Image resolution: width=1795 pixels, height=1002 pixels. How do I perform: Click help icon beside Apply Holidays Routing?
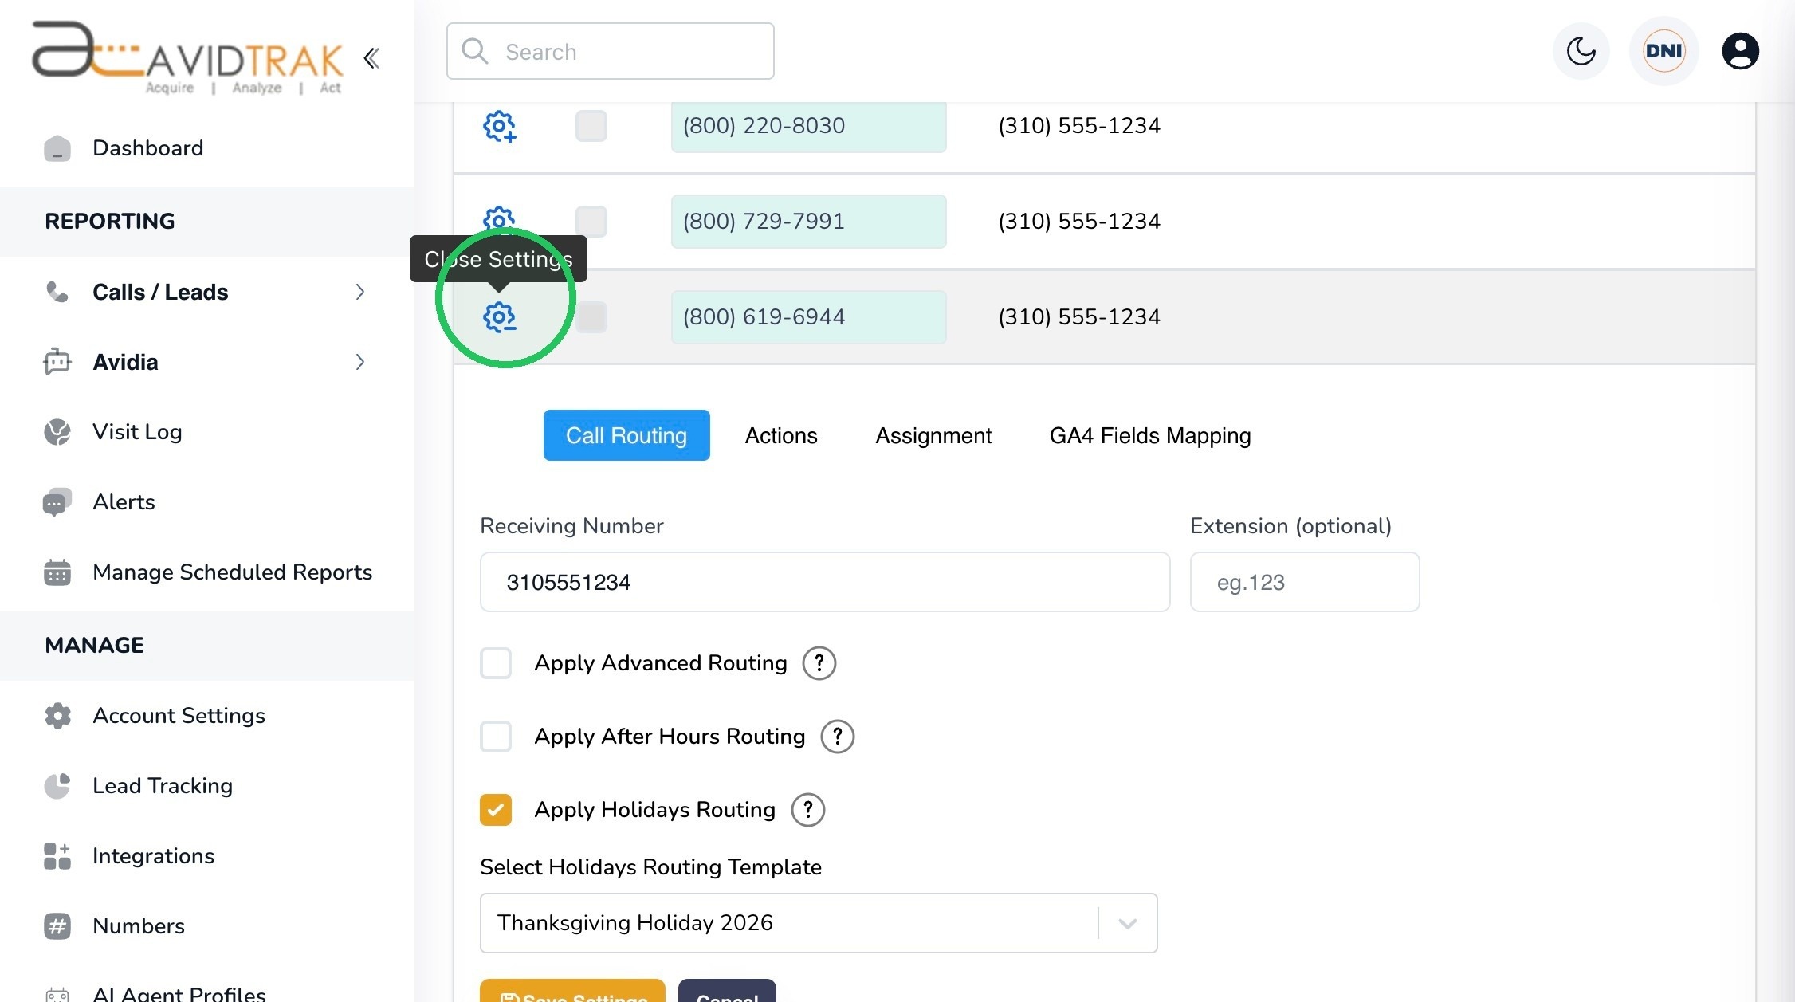(807, 810)
